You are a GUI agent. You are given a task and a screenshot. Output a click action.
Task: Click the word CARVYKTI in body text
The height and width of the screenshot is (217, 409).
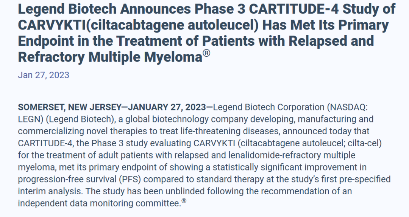[214, 143]
